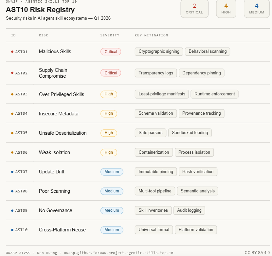Click the CC BY-SA 4.0 license text
Viewport: 272px width, 256px height.
click(257, 253)
